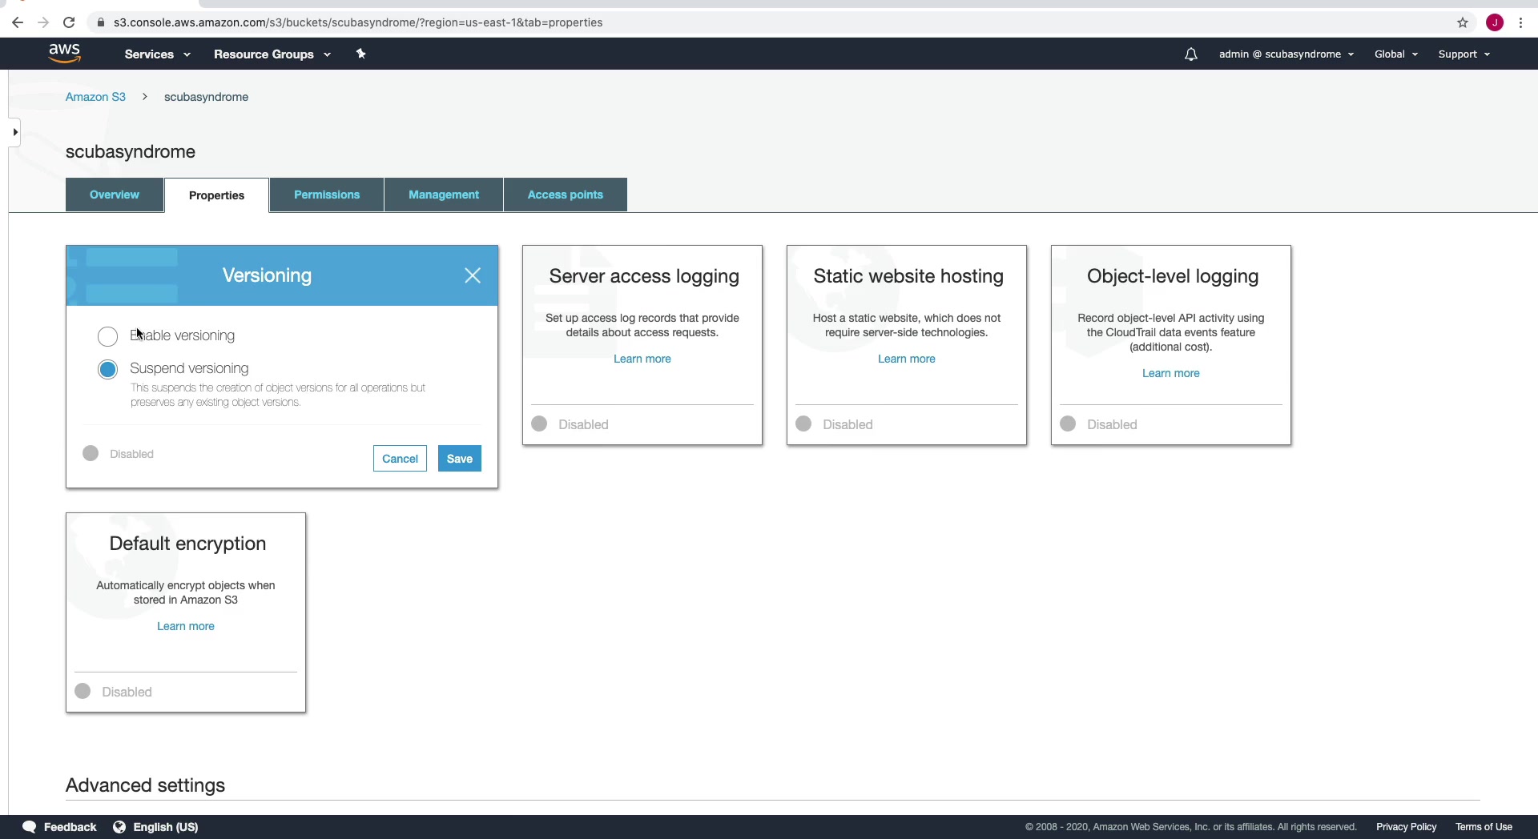The width and height of the screenshot is (1538, 839).
Task: Open the Terms of Use link
Action: tap(1484, 827)
